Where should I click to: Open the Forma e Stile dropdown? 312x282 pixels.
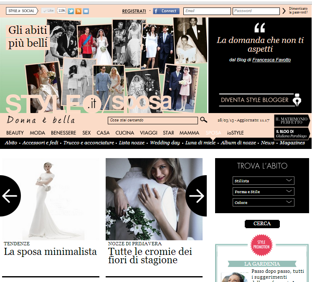[x=263, y=191]
